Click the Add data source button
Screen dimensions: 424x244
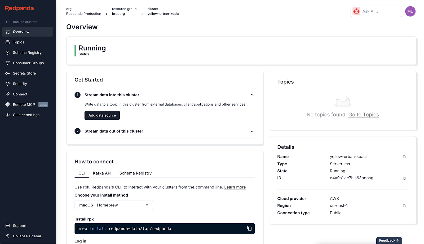102,115
